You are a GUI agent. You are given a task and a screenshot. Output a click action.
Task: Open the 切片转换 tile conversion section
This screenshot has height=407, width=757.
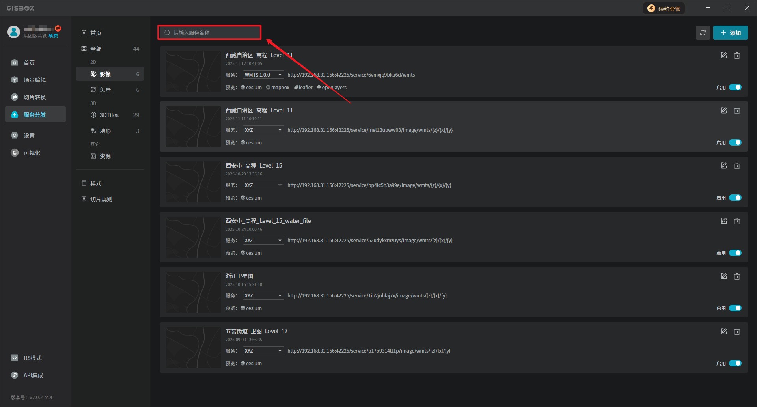click(35, 97)
